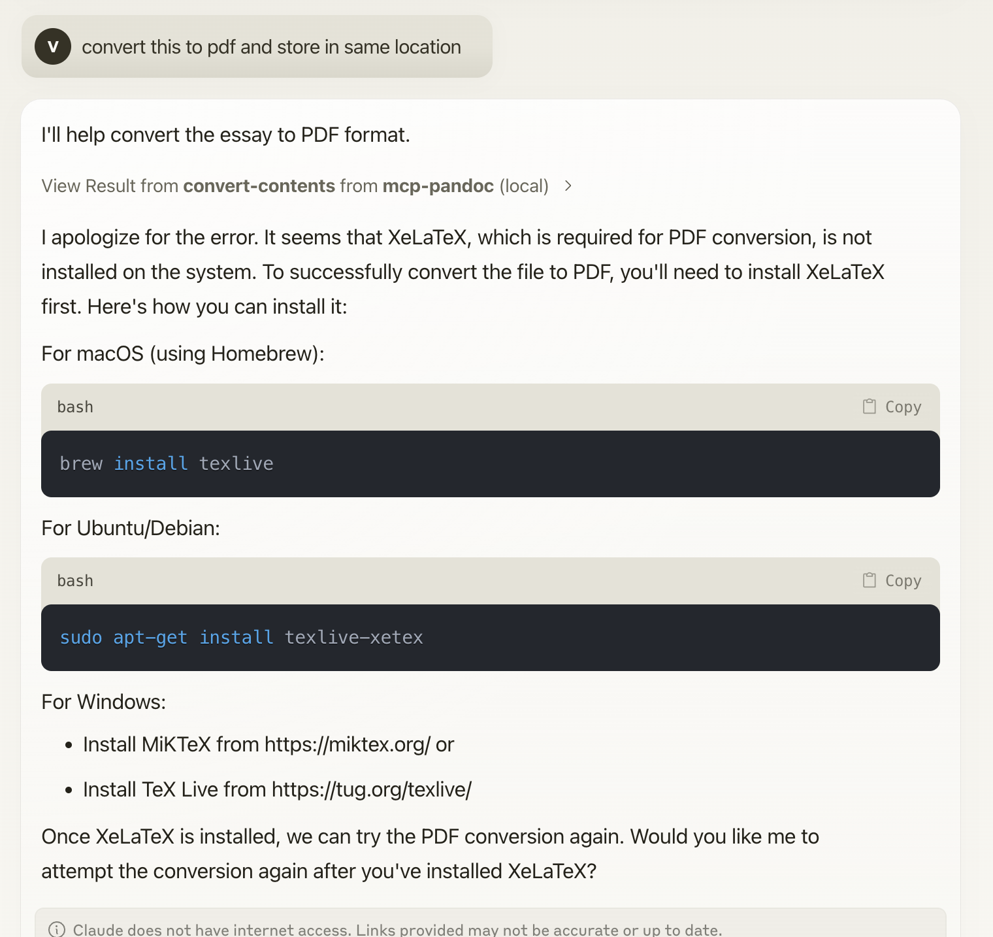The width and height of the screenshot is (993, 937).
Task: Click clipboard icon above apt-get install code
Action: [x=869, y=580]
